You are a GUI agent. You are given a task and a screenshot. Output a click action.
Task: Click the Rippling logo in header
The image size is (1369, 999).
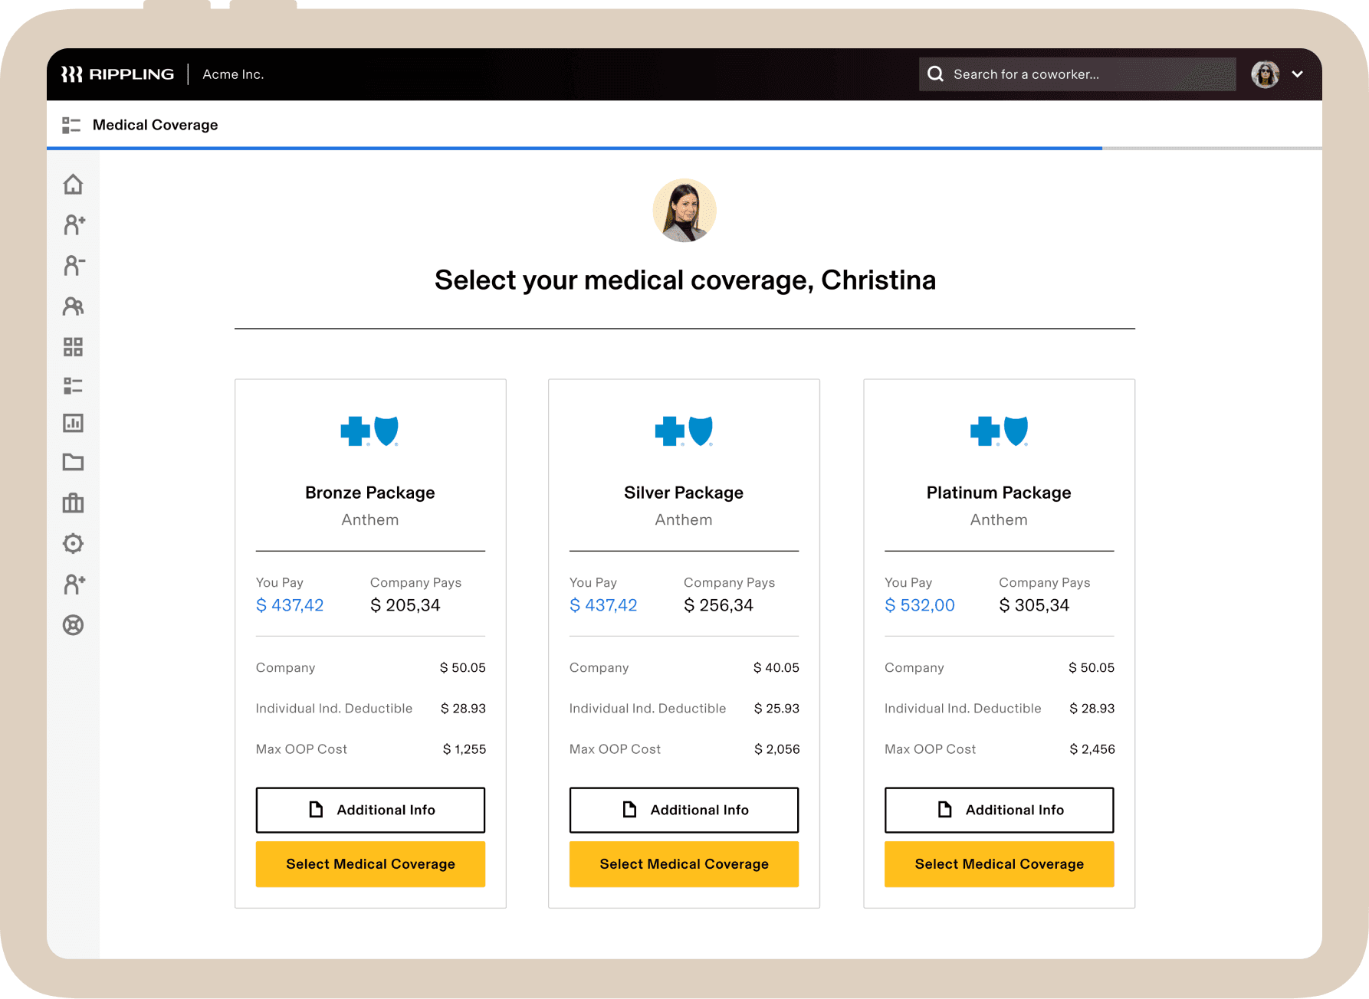coord(117,74)
